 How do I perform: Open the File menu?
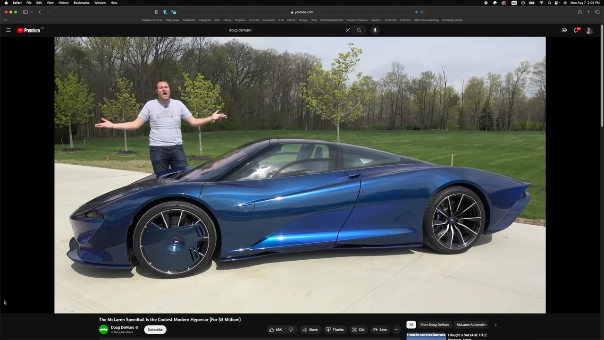click(x=29, y=3)
